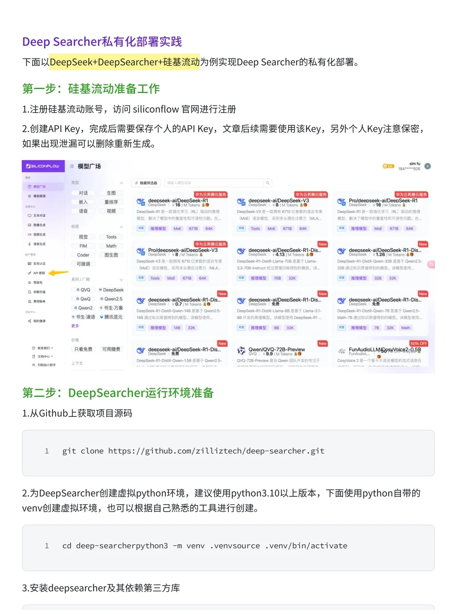Click text '3.安装deepsearcher及其依赖第三方库'

pos(101,588)
